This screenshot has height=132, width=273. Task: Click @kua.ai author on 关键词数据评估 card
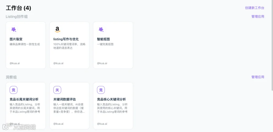coord(58,124)
